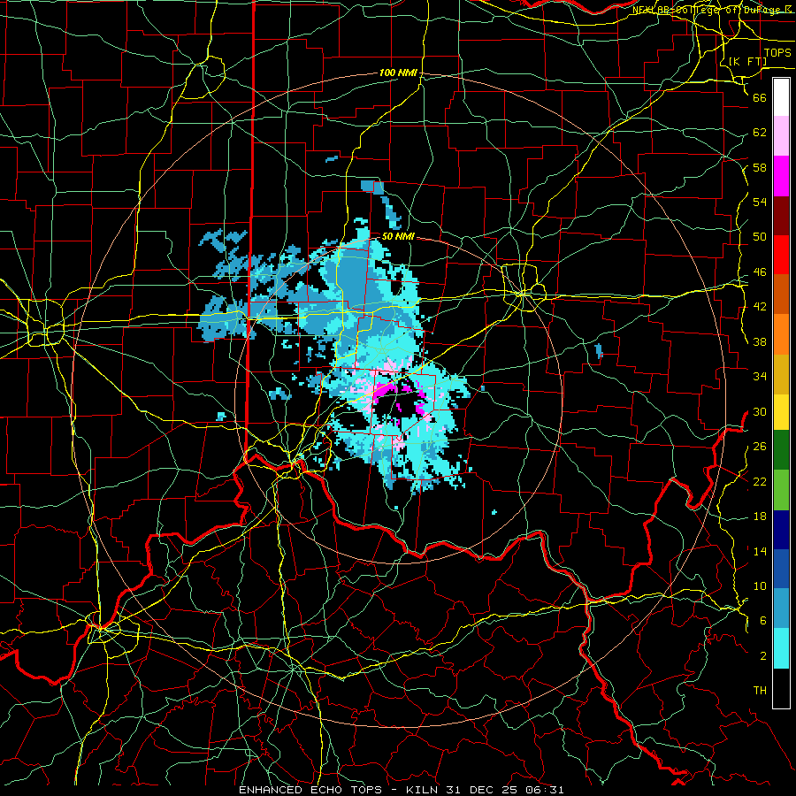Select the bright red legend swatch
Image resolution: width=796 pixels, height=796 pixels.
[781, 255]
